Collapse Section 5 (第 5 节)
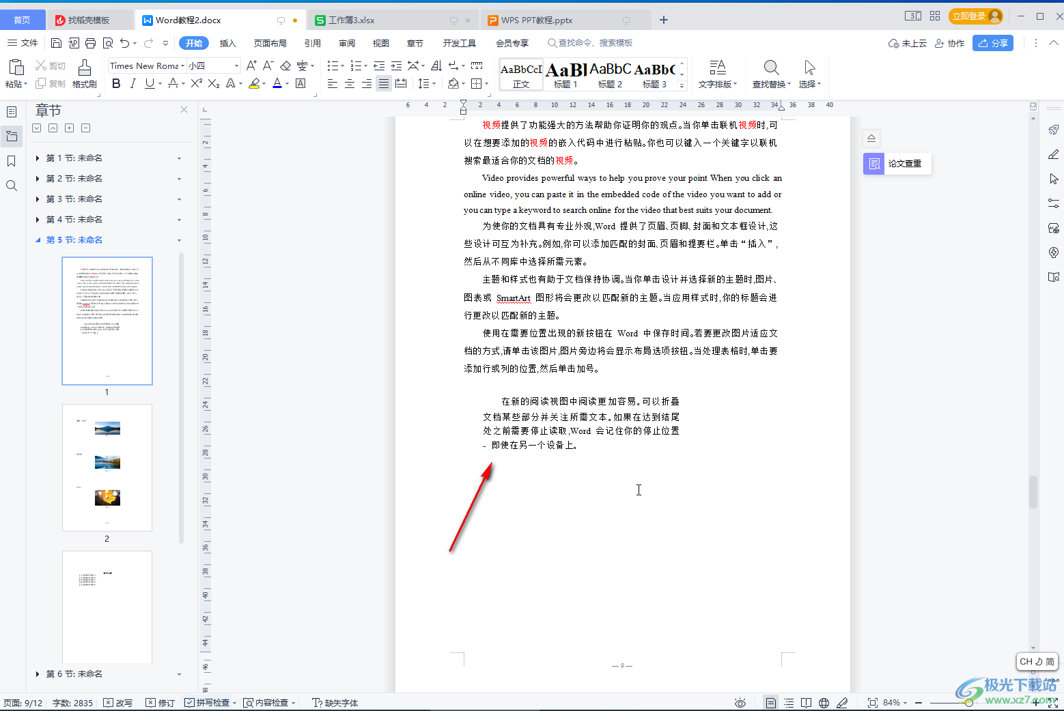The height and width of the screenshot is (711, 1064). 38,240
